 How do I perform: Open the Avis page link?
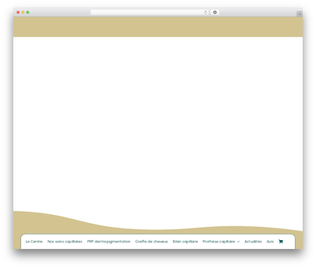(x=270, y=241)
